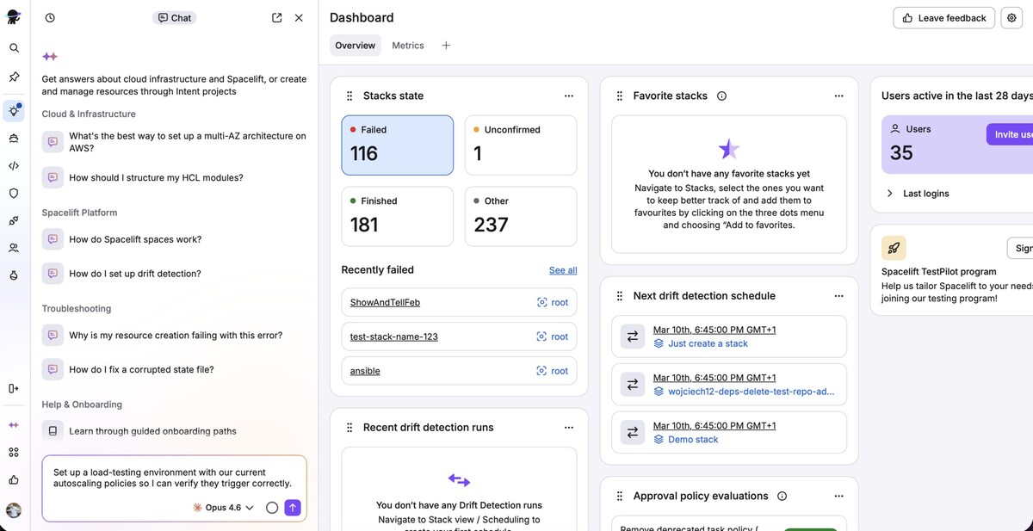Switch to the Metrics tab
1033x531 pixels.
tap(407, 46)
